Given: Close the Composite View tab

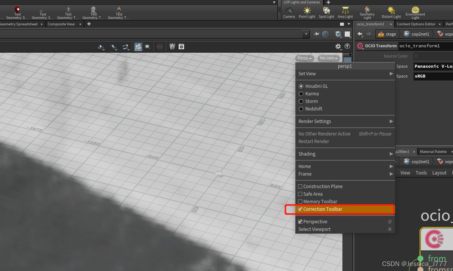Looking at the screenshot, I should click(x=80, y=24).
